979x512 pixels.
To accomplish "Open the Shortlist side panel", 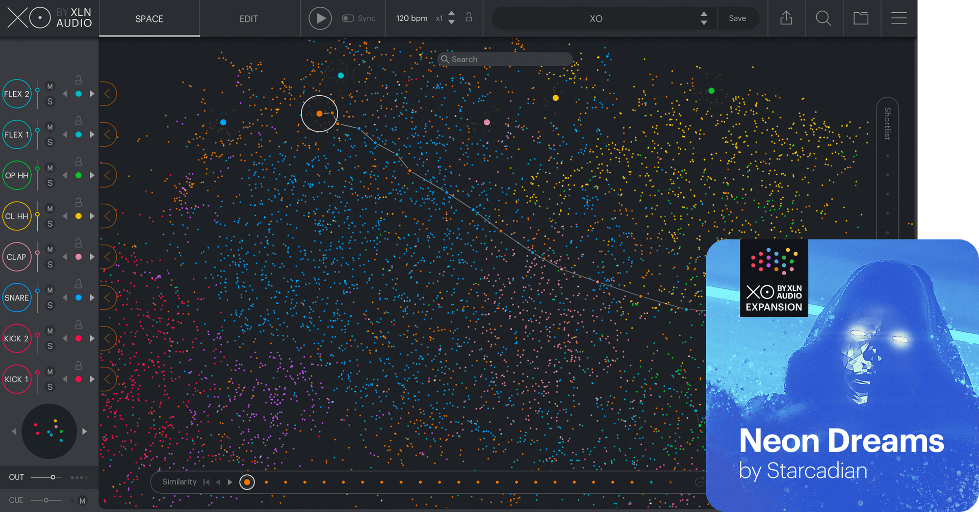I will pos(888,123).
